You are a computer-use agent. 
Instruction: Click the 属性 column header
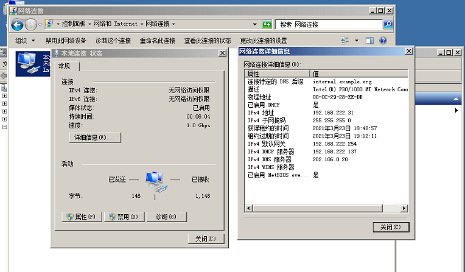click(x=278, y=73)
